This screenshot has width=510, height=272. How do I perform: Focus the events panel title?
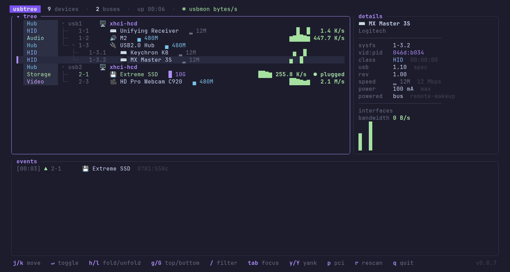click(27, 161)
